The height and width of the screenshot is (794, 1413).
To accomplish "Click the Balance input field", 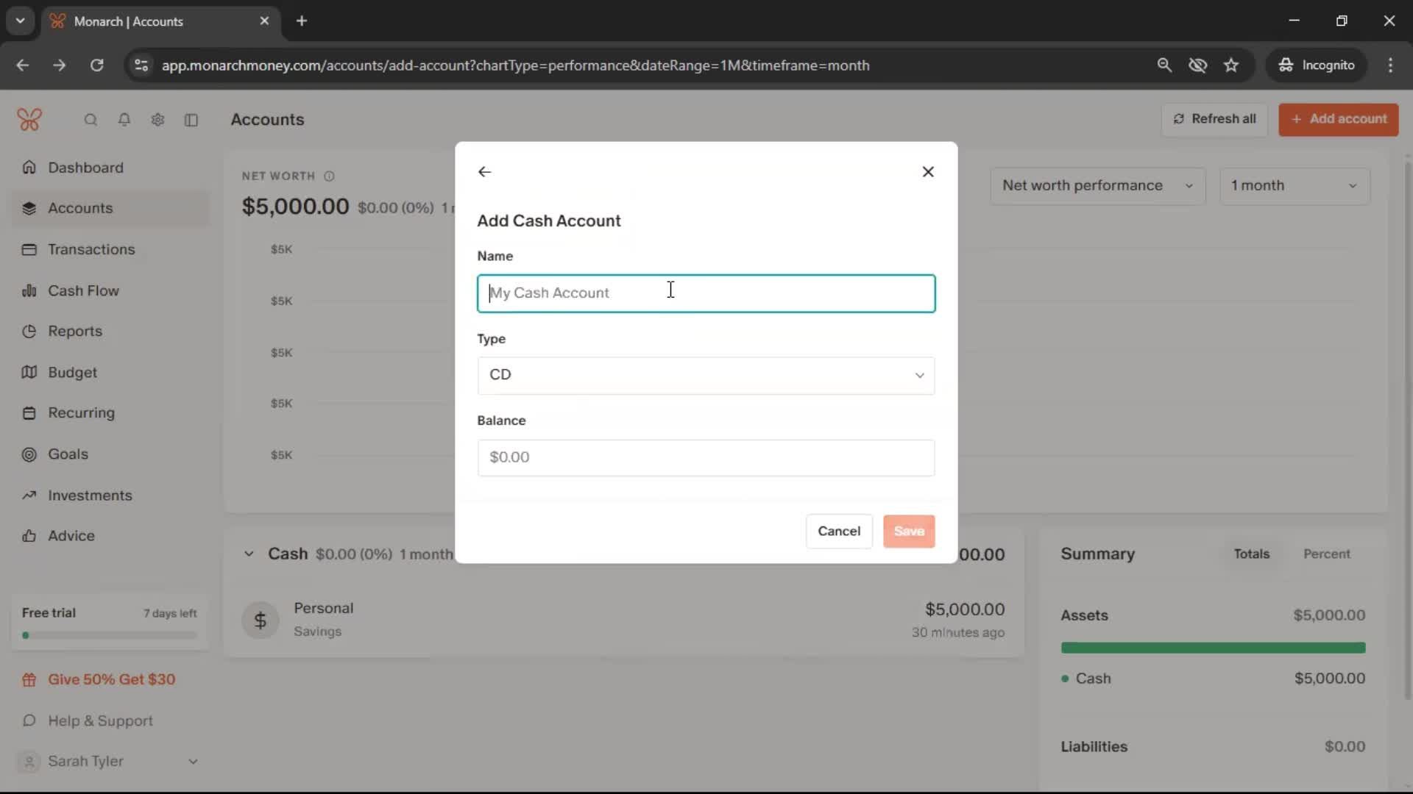I will (x=706, y=457).
